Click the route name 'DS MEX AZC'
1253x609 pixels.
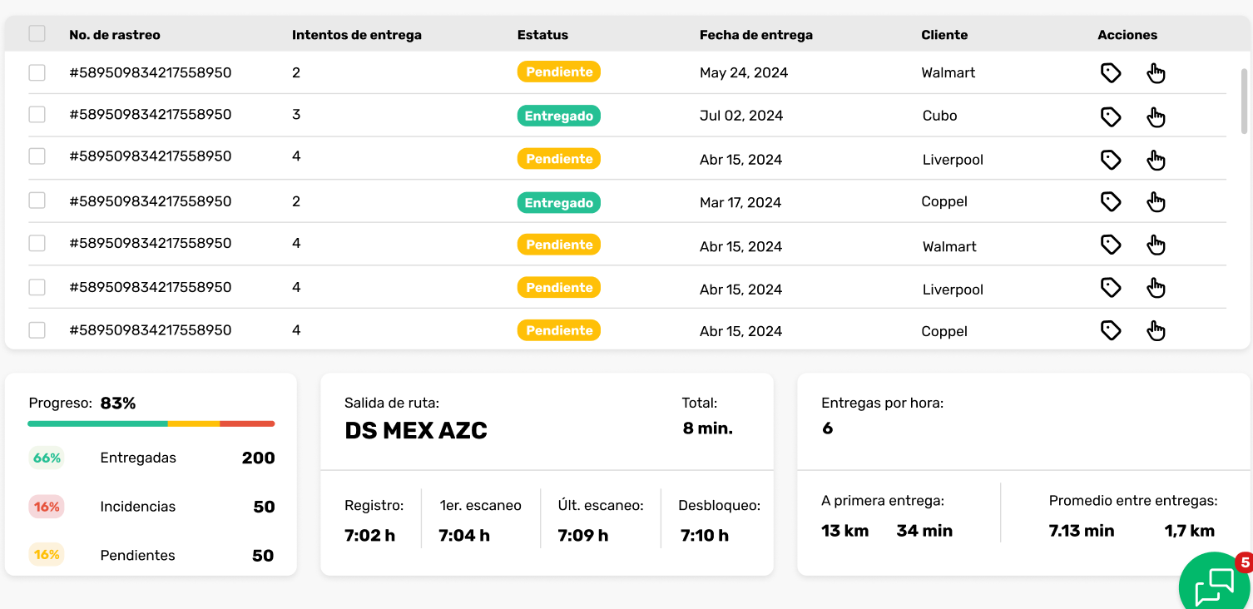416,430
